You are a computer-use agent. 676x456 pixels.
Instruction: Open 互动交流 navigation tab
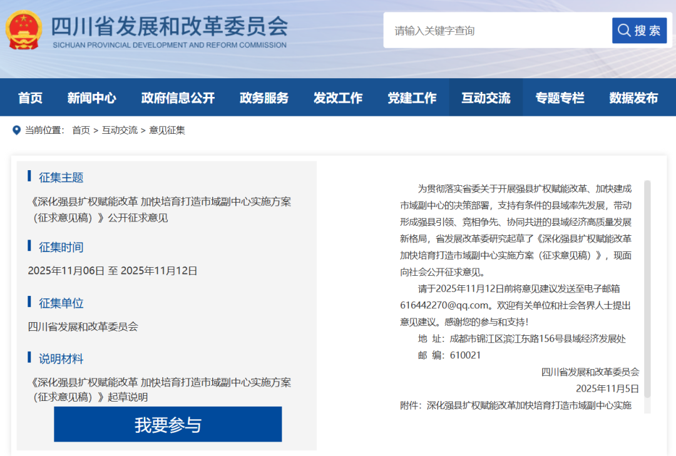coord(486,98)
